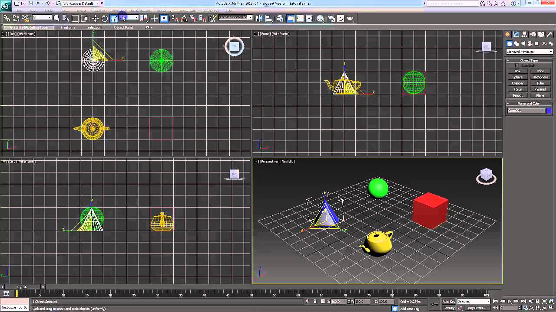Collapse the Name and Color rollout

point(529,104)
